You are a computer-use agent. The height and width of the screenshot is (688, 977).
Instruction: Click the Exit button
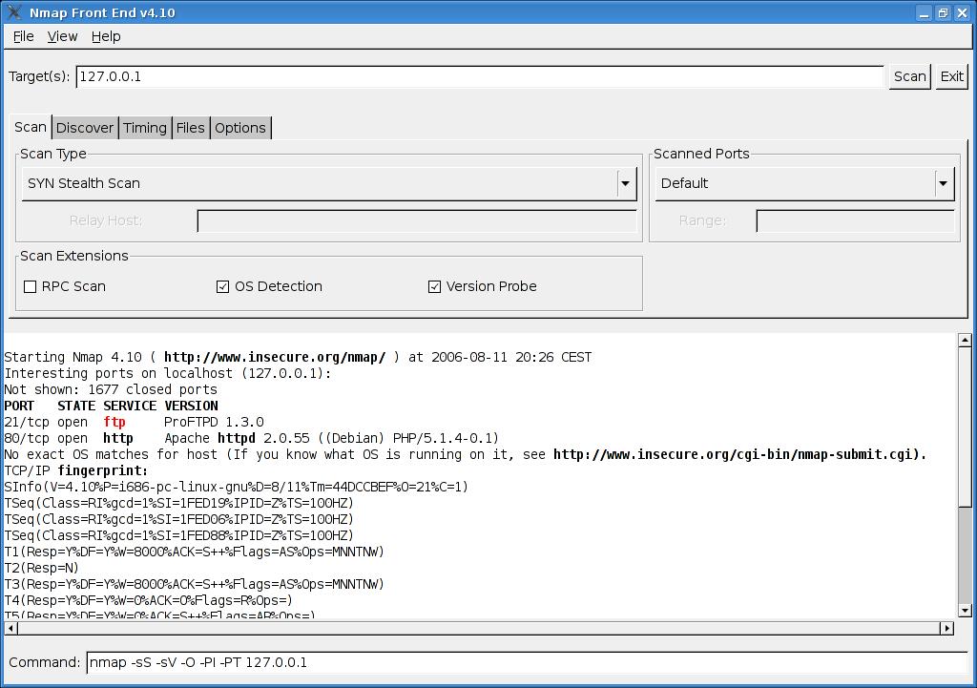pos(951,76)
